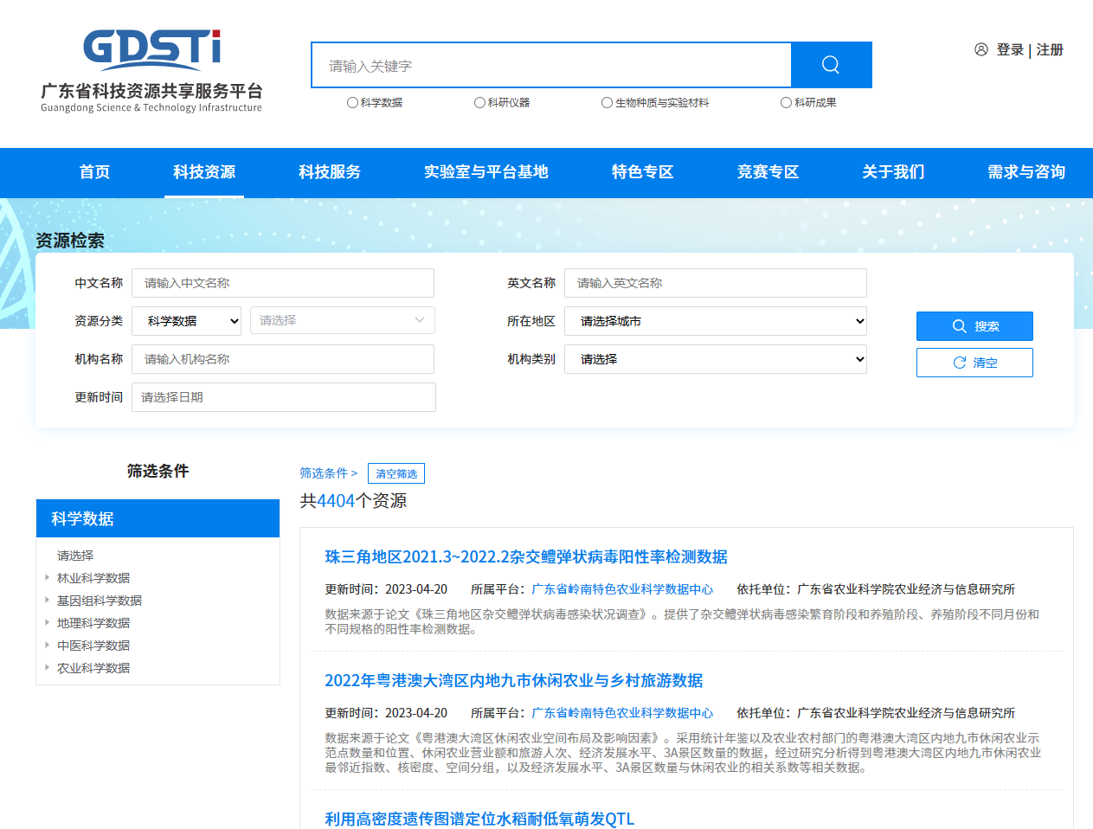Choose the 生物种质与实验材料 radio option
Viewport: 1093px width, 829px height.
coord(607,103)
